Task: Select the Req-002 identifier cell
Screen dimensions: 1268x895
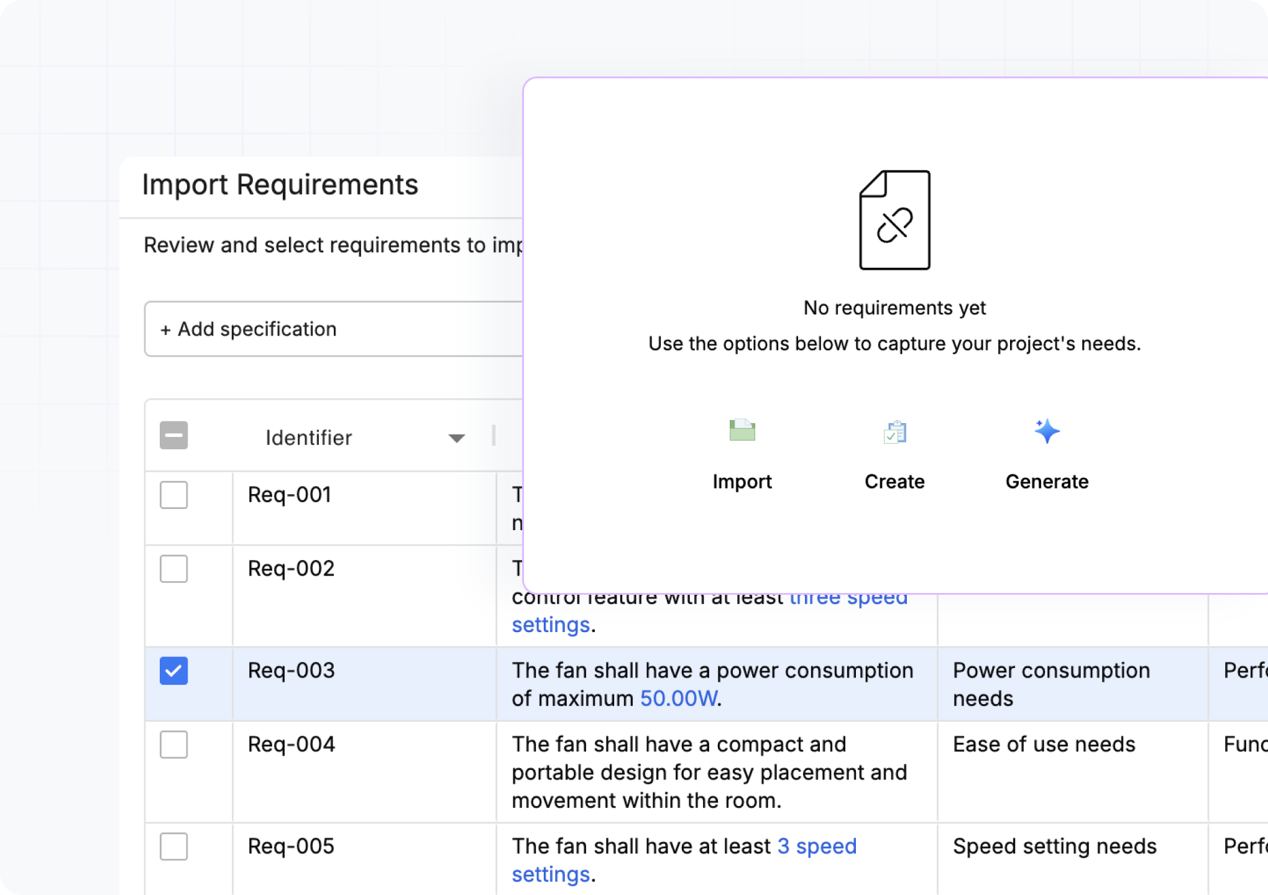Action: click(x=364, y=596)
